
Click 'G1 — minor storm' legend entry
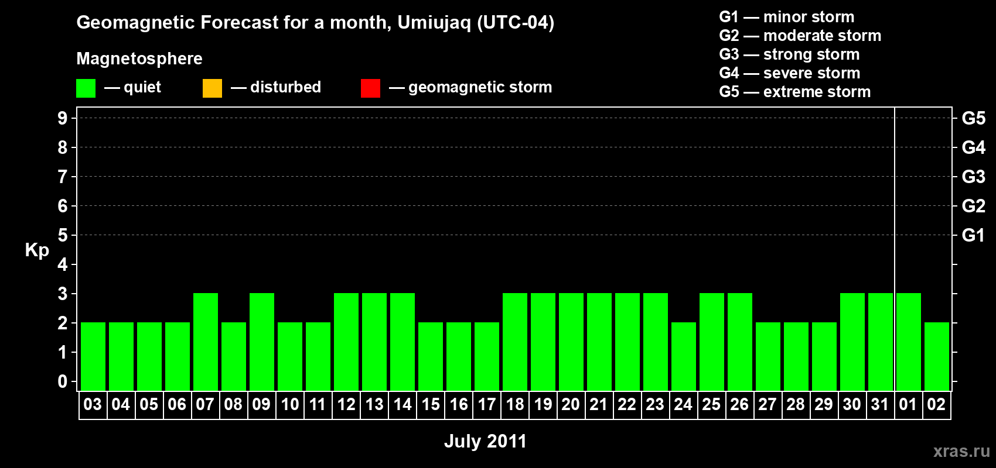coord(786,17)
